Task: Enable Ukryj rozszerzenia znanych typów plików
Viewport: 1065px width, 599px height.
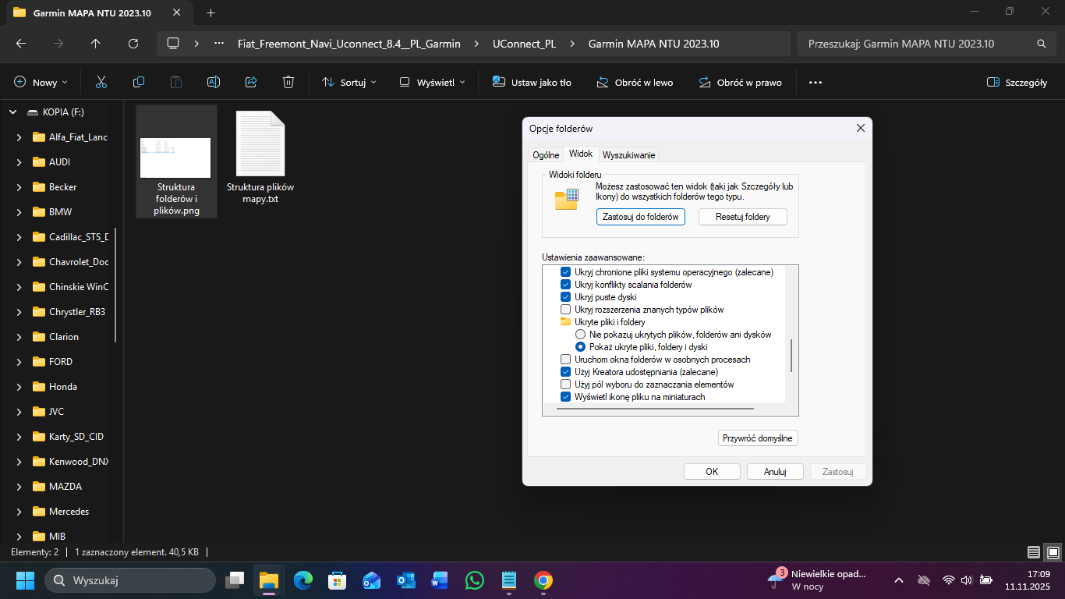Action: (x=566, y=310)
